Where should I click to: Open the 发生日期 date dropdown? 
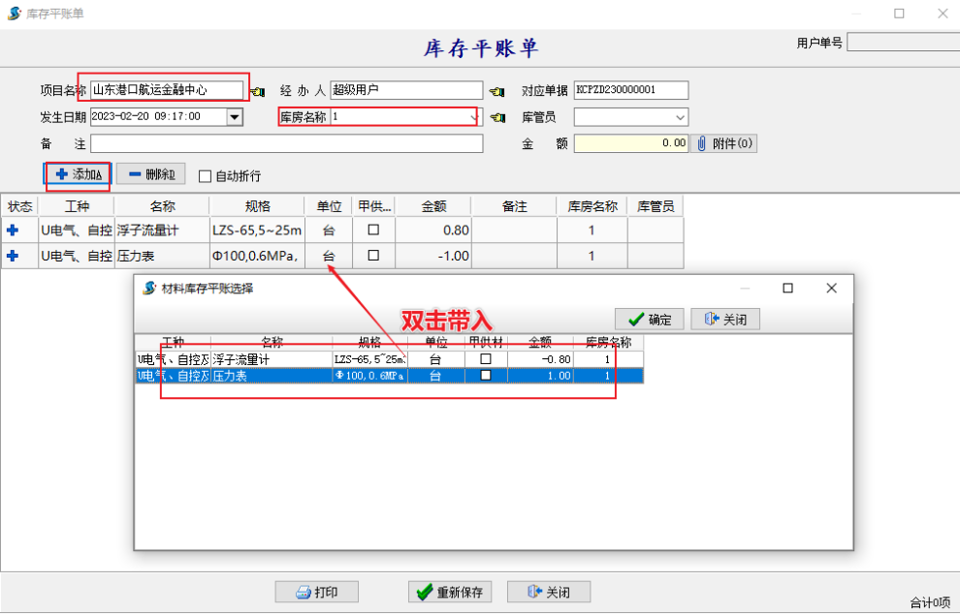coord(234,117)
